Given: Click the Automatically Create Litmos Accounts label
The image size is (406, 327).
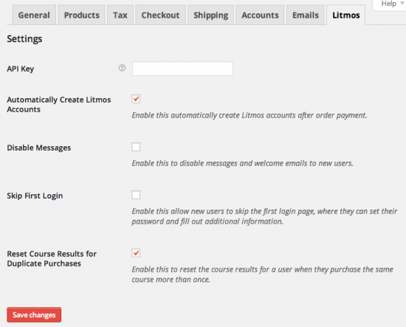Looking at the screenshot, I should coord(59,104).
